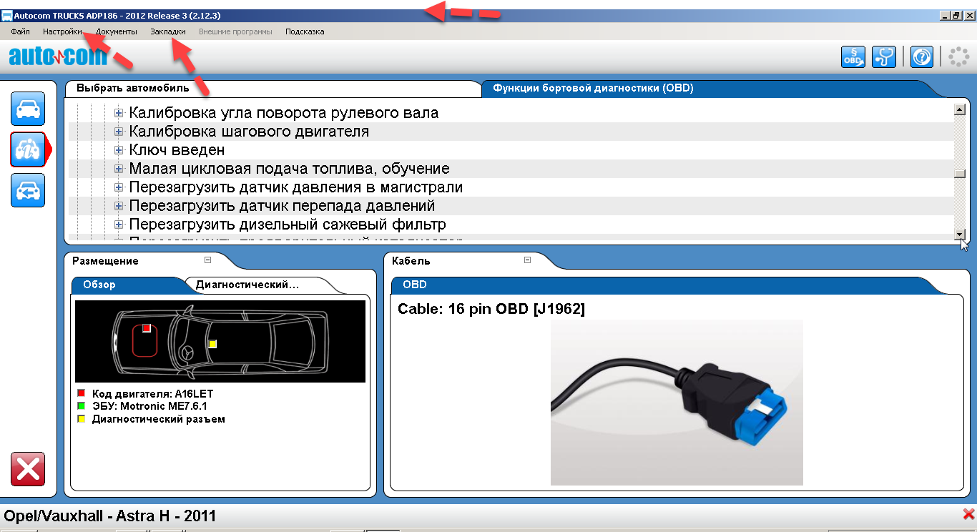Open the generic OBD toolbar icon
This screenshot has height=532, width=977.
(853, 57)
